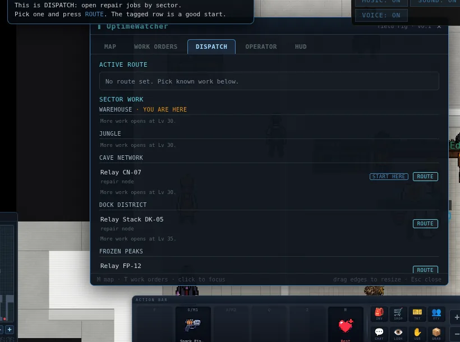Click the highlighted ROUTE word in tutorial tip
Viewport: 460px width, 342px height.
[x=94, y=14]
